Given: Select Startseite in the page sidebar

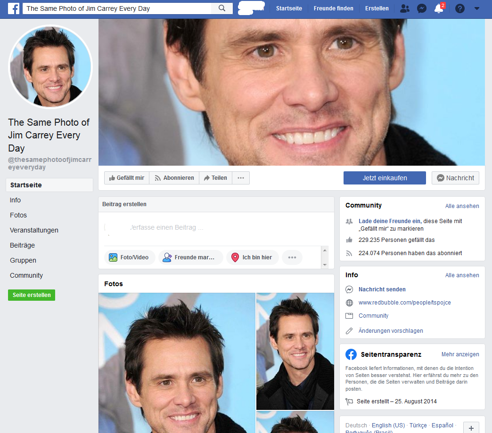Looking at the screenshot, I should [x=49, y=185].
